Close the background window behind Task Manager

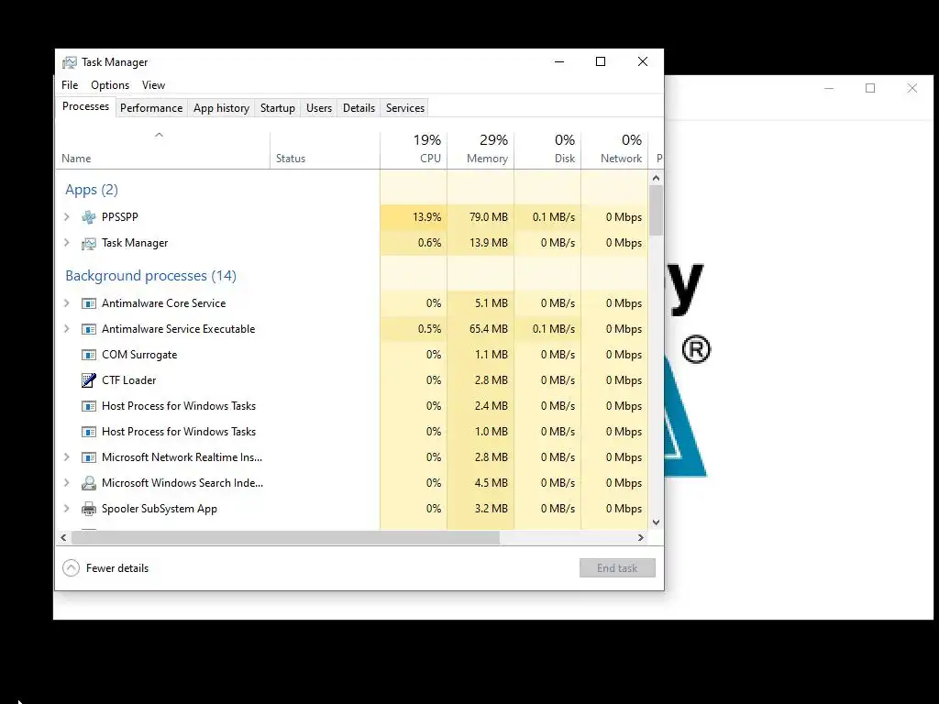(x=912, y=89)
